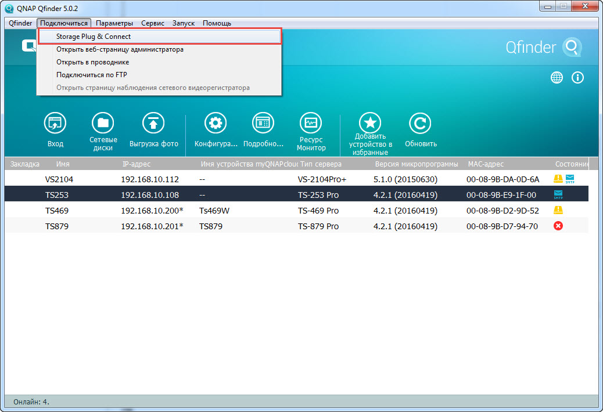Viewport: 603px width, 412px height.
Task: Close the Qfinder window
Action: click(x=585, y=6)
